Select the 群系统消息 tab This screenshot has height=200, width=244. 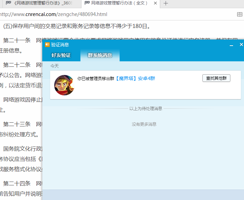(x=100, y=55)
